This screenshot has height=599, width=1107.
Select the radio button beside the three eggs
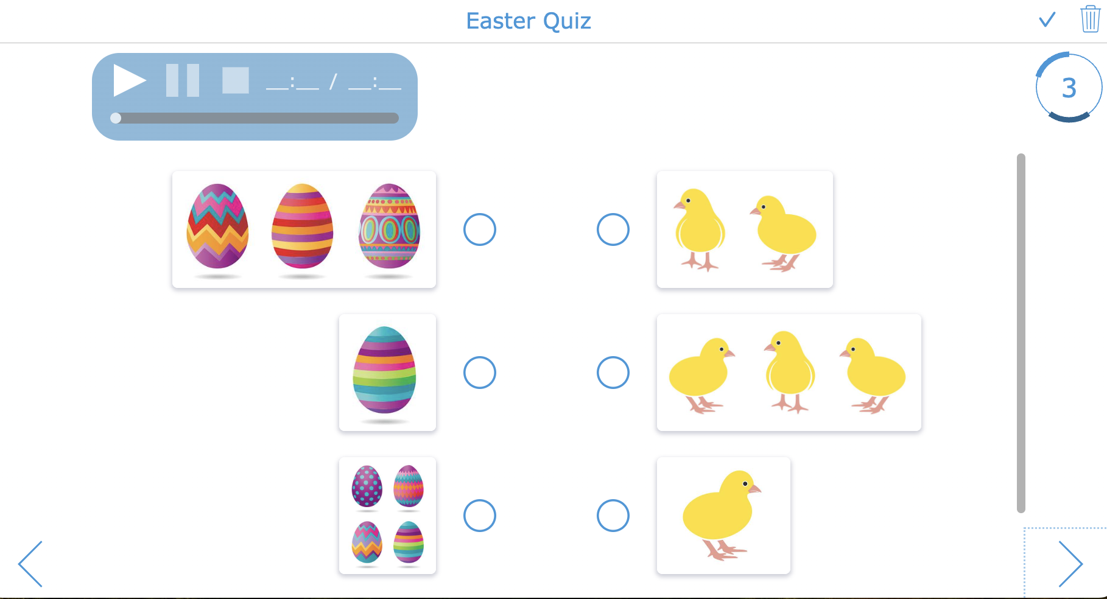480,229
